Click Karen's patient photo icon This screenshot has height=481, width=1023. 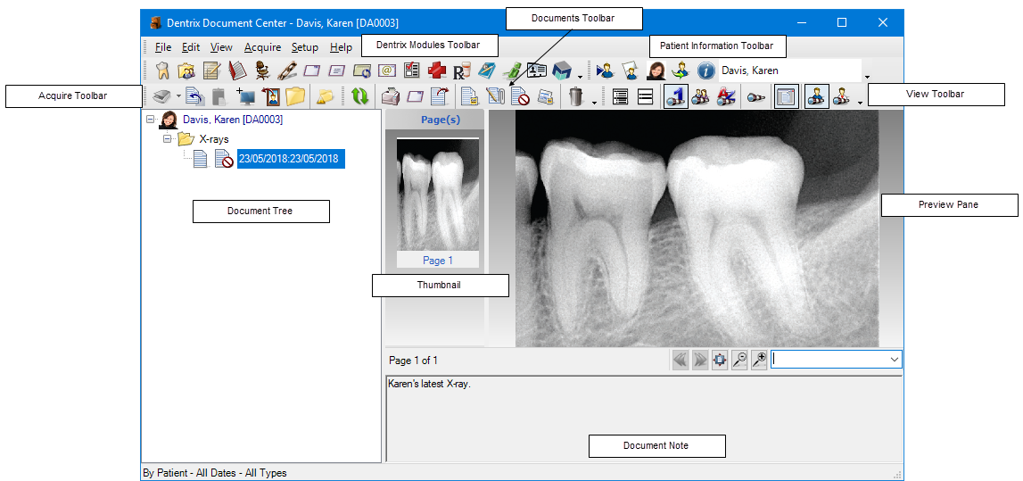pos(656,70)
